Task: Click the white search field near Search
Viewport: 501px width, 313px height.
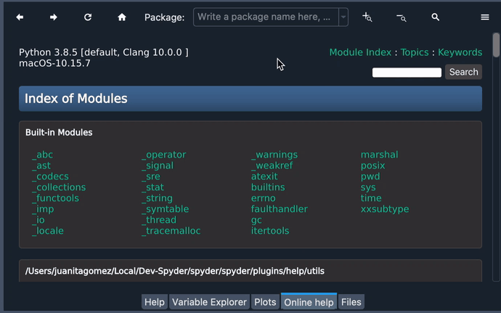Action: pyautogui.click(x=407, y=72)
